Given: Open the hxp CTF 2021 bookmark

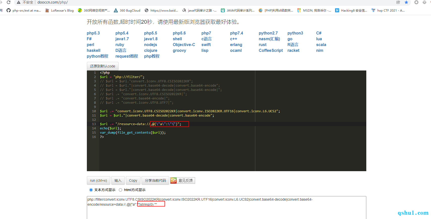Looking at the screenshot, I should [x=388, y=10].
